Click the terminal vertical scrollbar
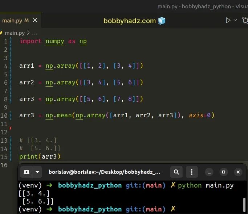 click(x=244, y=205)
